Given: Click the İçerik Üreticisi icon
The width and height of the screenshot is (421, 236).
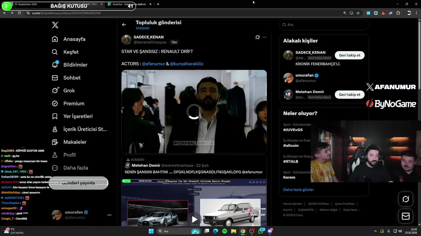Looking at the screenshot, I should click(55, 129).
